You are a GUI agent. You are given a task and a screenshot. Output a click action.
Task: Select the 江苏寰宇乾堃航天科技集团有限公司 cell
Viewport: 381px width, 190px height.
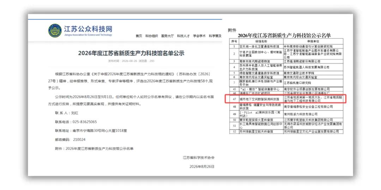313,120
